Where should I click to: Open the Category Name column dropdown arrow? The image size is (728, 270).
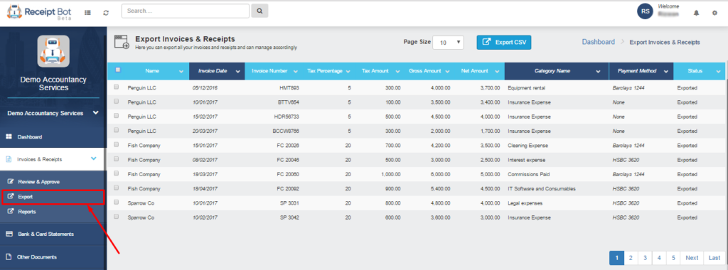pos(598,72)
